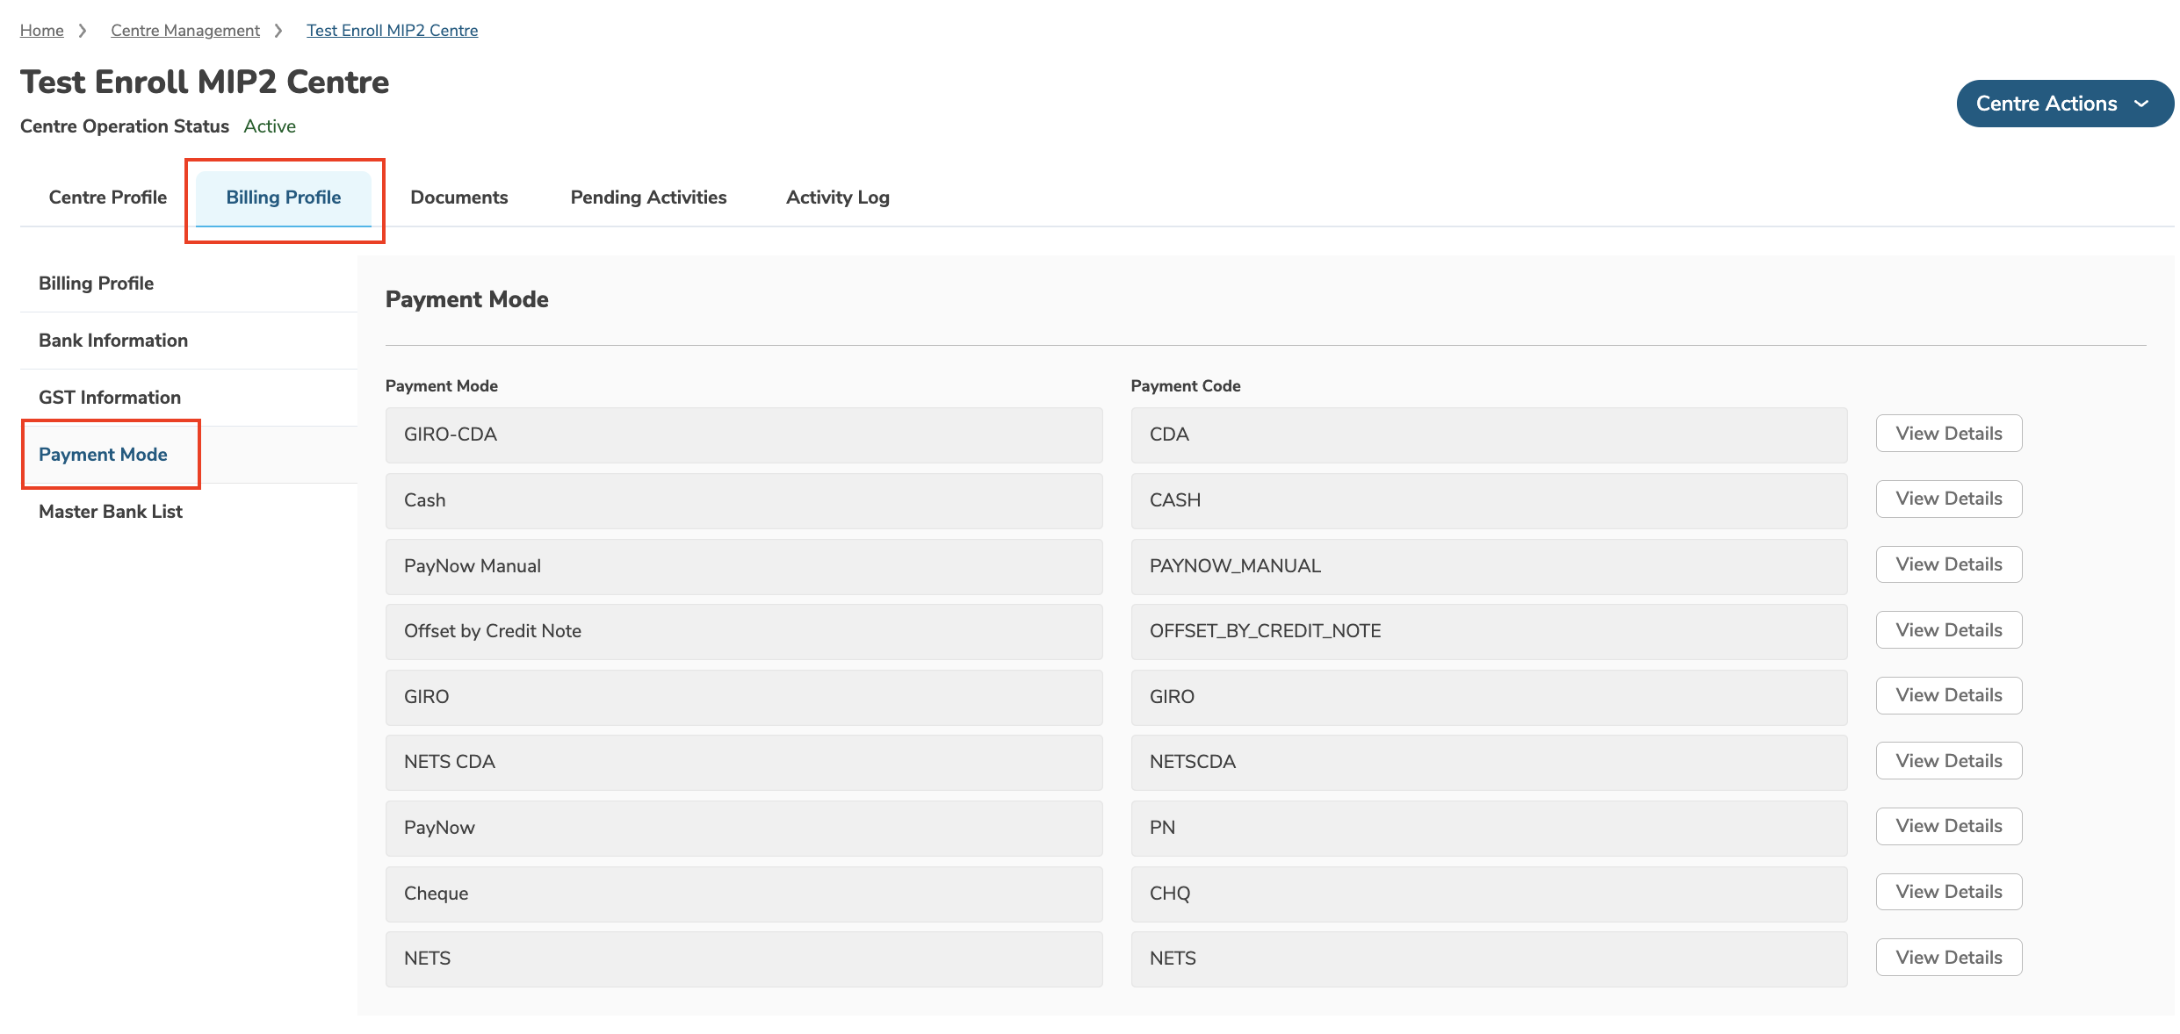
Task: View Details for PayNow Manual
Action: coord(1948,564)
